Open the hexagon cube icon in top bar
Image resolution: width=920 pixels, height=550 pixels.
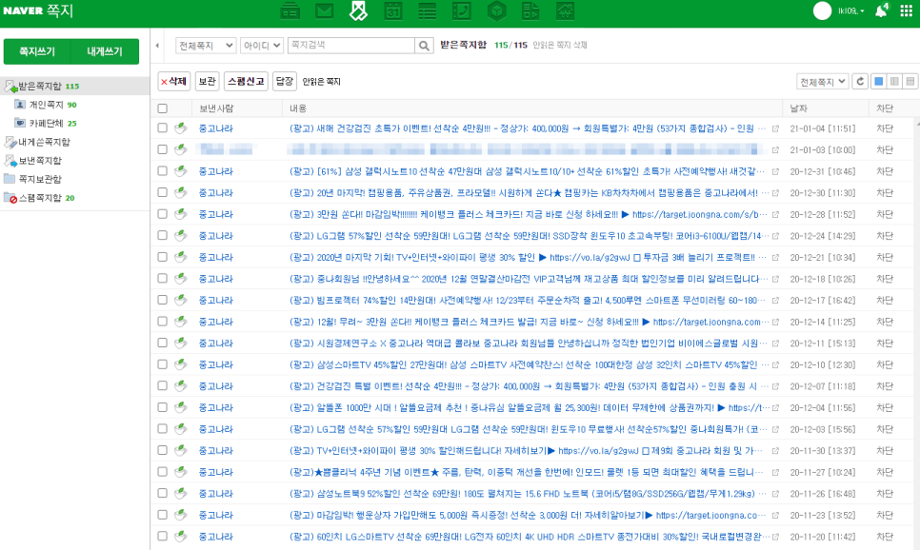(496, 10)
